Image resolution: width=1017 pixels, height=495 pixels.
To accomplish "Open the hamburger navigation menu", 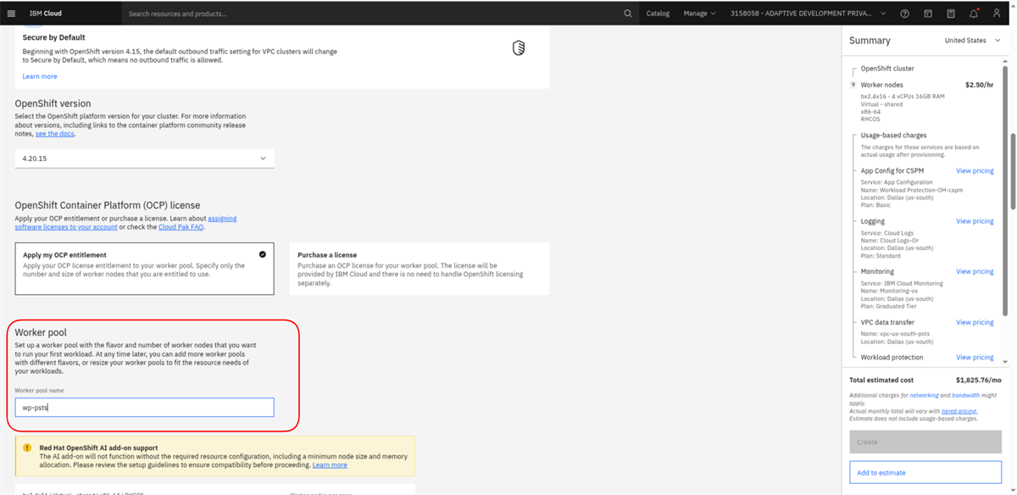I will [x=11, y=14].
